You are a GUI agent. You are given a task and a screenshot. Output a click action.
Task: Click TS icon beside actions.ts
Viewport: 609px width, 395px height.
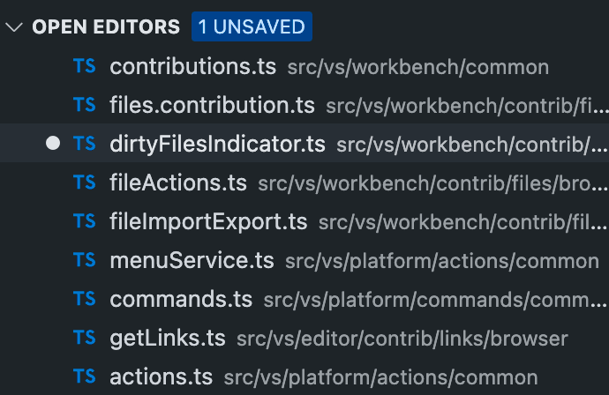click(x=85, y=376)
